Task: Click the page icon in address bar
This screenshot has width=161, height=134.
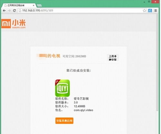Action: tap(20, 11)
